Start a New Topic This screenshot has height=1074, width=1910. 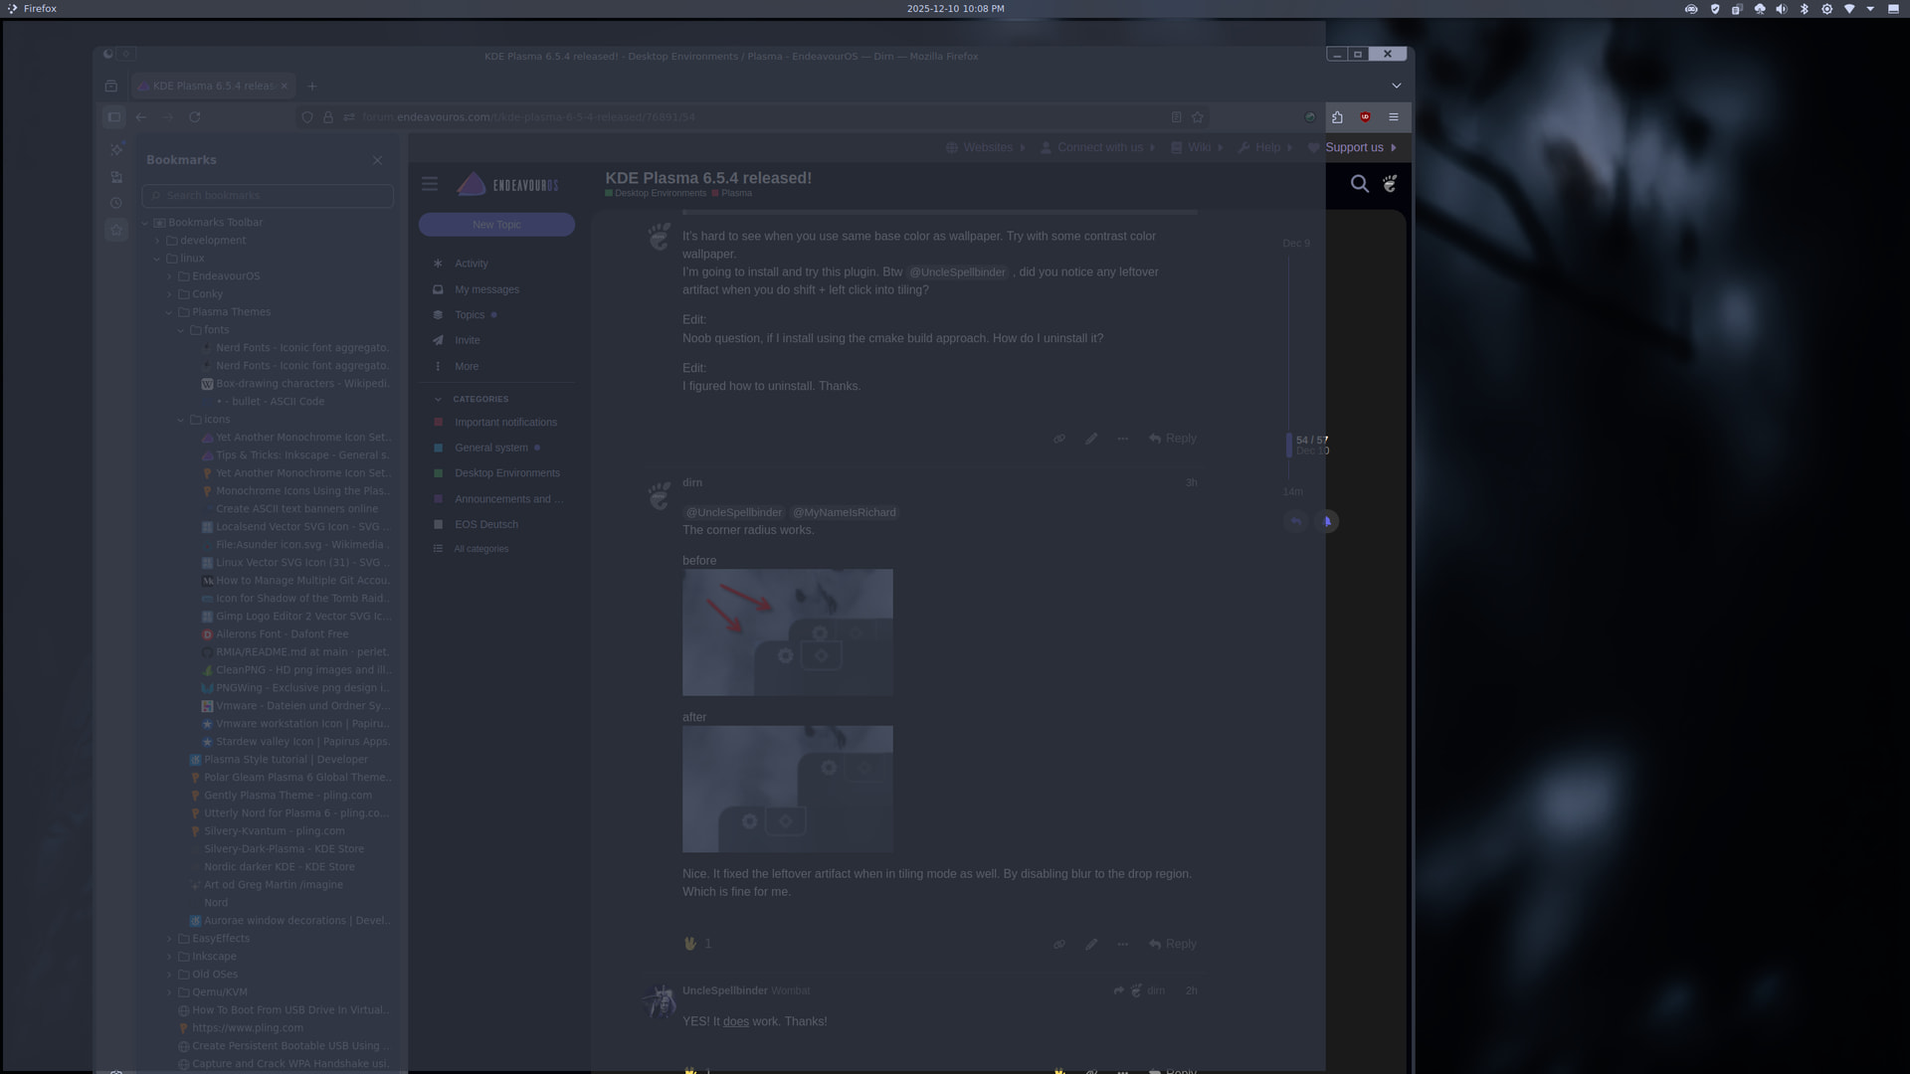(x=496, y=226)
